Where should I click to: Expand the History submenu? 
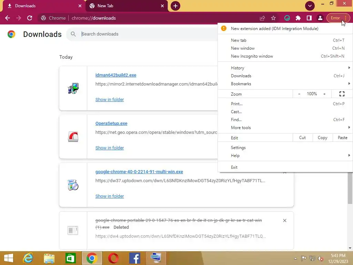point(285,68)
